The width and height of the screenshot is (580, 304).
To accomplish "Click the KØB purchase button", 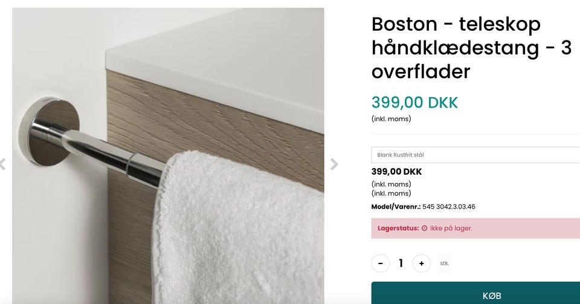I will click(475, 295).
